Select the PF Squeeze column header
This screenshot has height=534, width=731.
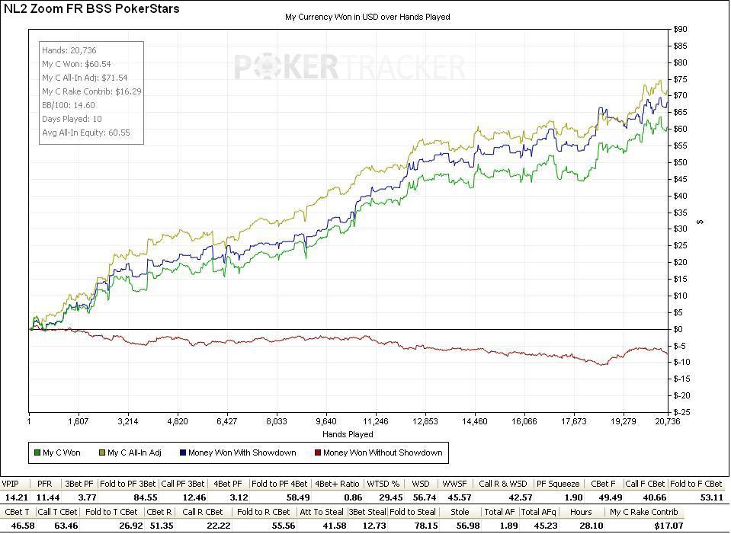(558, 484)
